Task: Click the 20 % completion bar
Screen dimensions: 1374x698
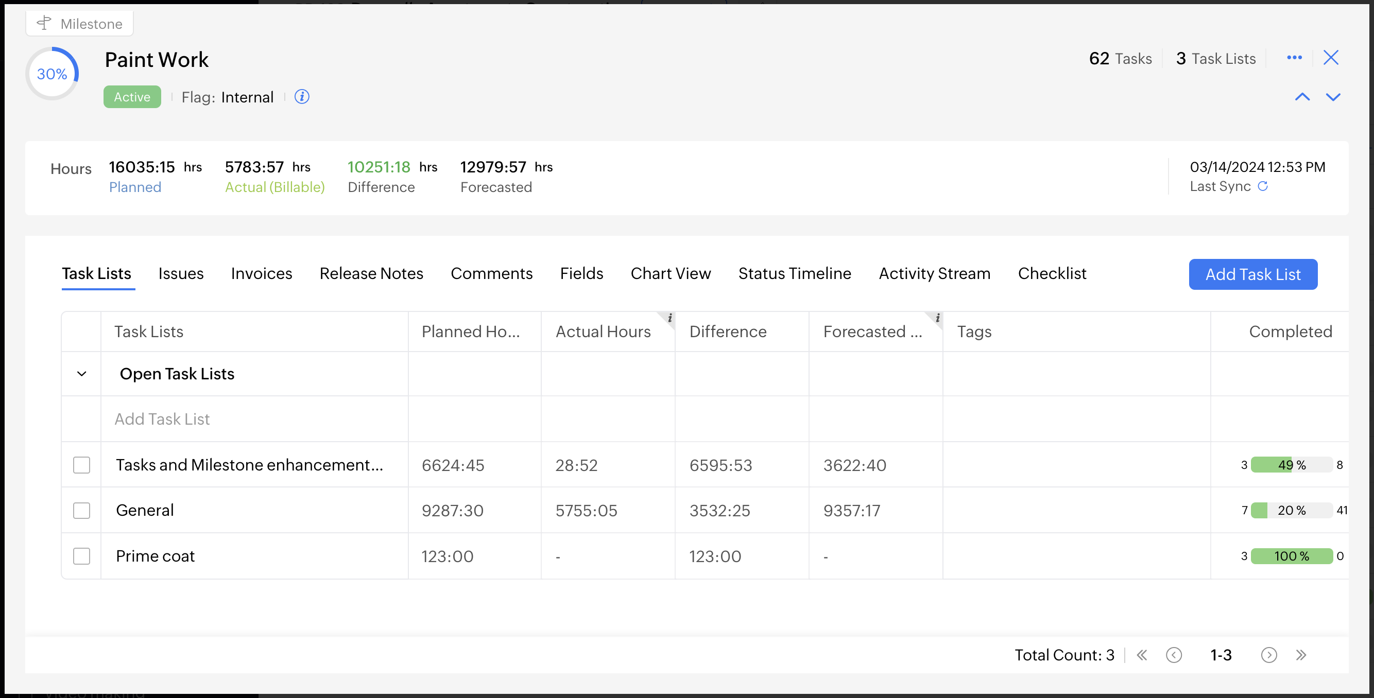Action: 1291,510
